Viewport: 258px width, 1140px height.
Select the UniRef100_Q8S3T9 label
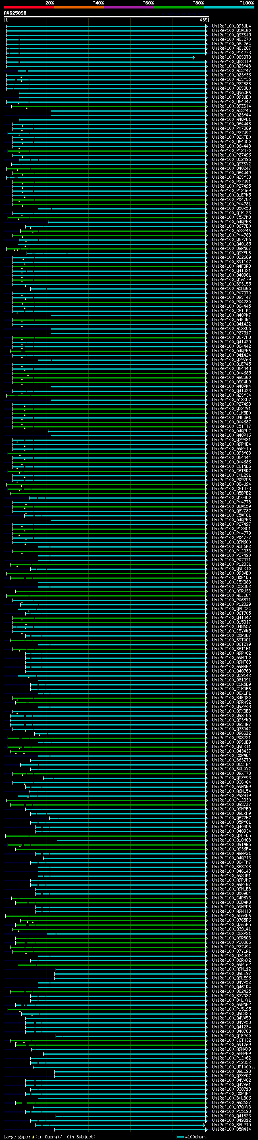click(231, 61)
